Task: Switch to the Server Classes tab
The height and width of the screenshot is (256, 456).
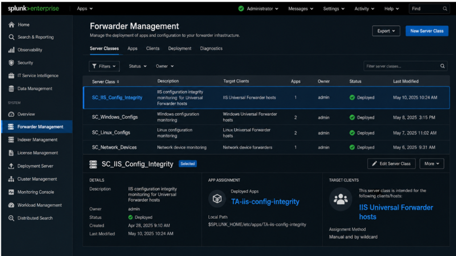Action: point(104,48)
